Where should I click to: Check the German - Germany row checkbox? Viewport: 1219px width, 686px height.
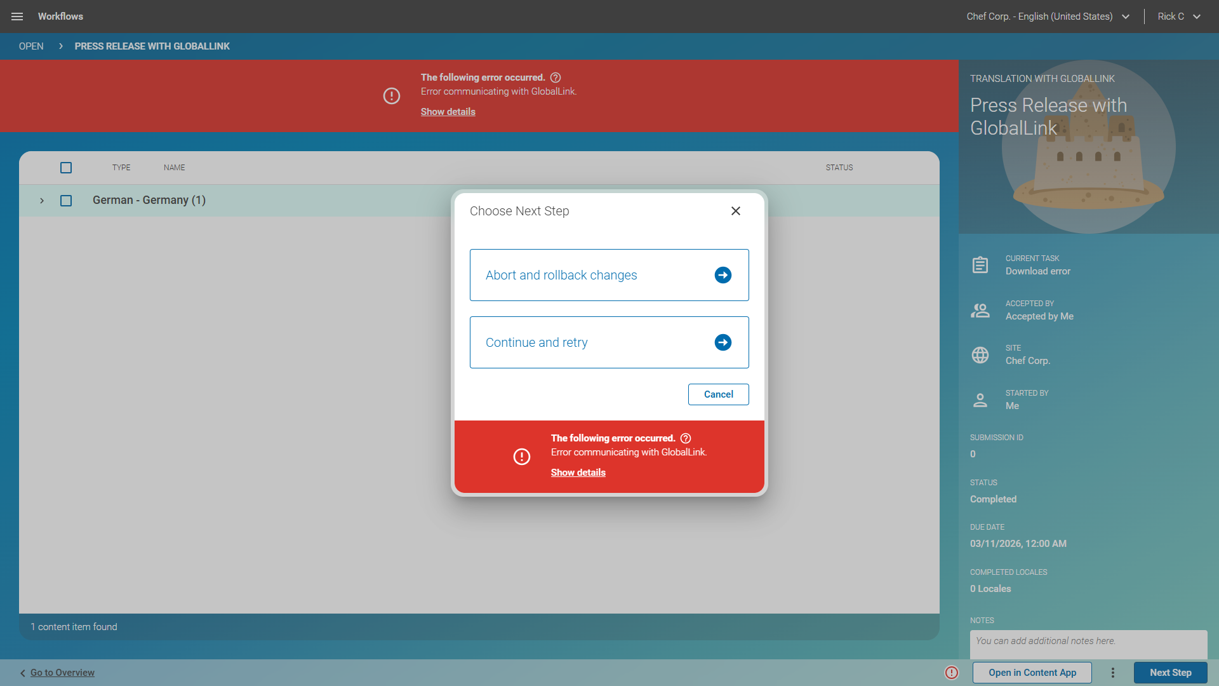tap(66, 201)
